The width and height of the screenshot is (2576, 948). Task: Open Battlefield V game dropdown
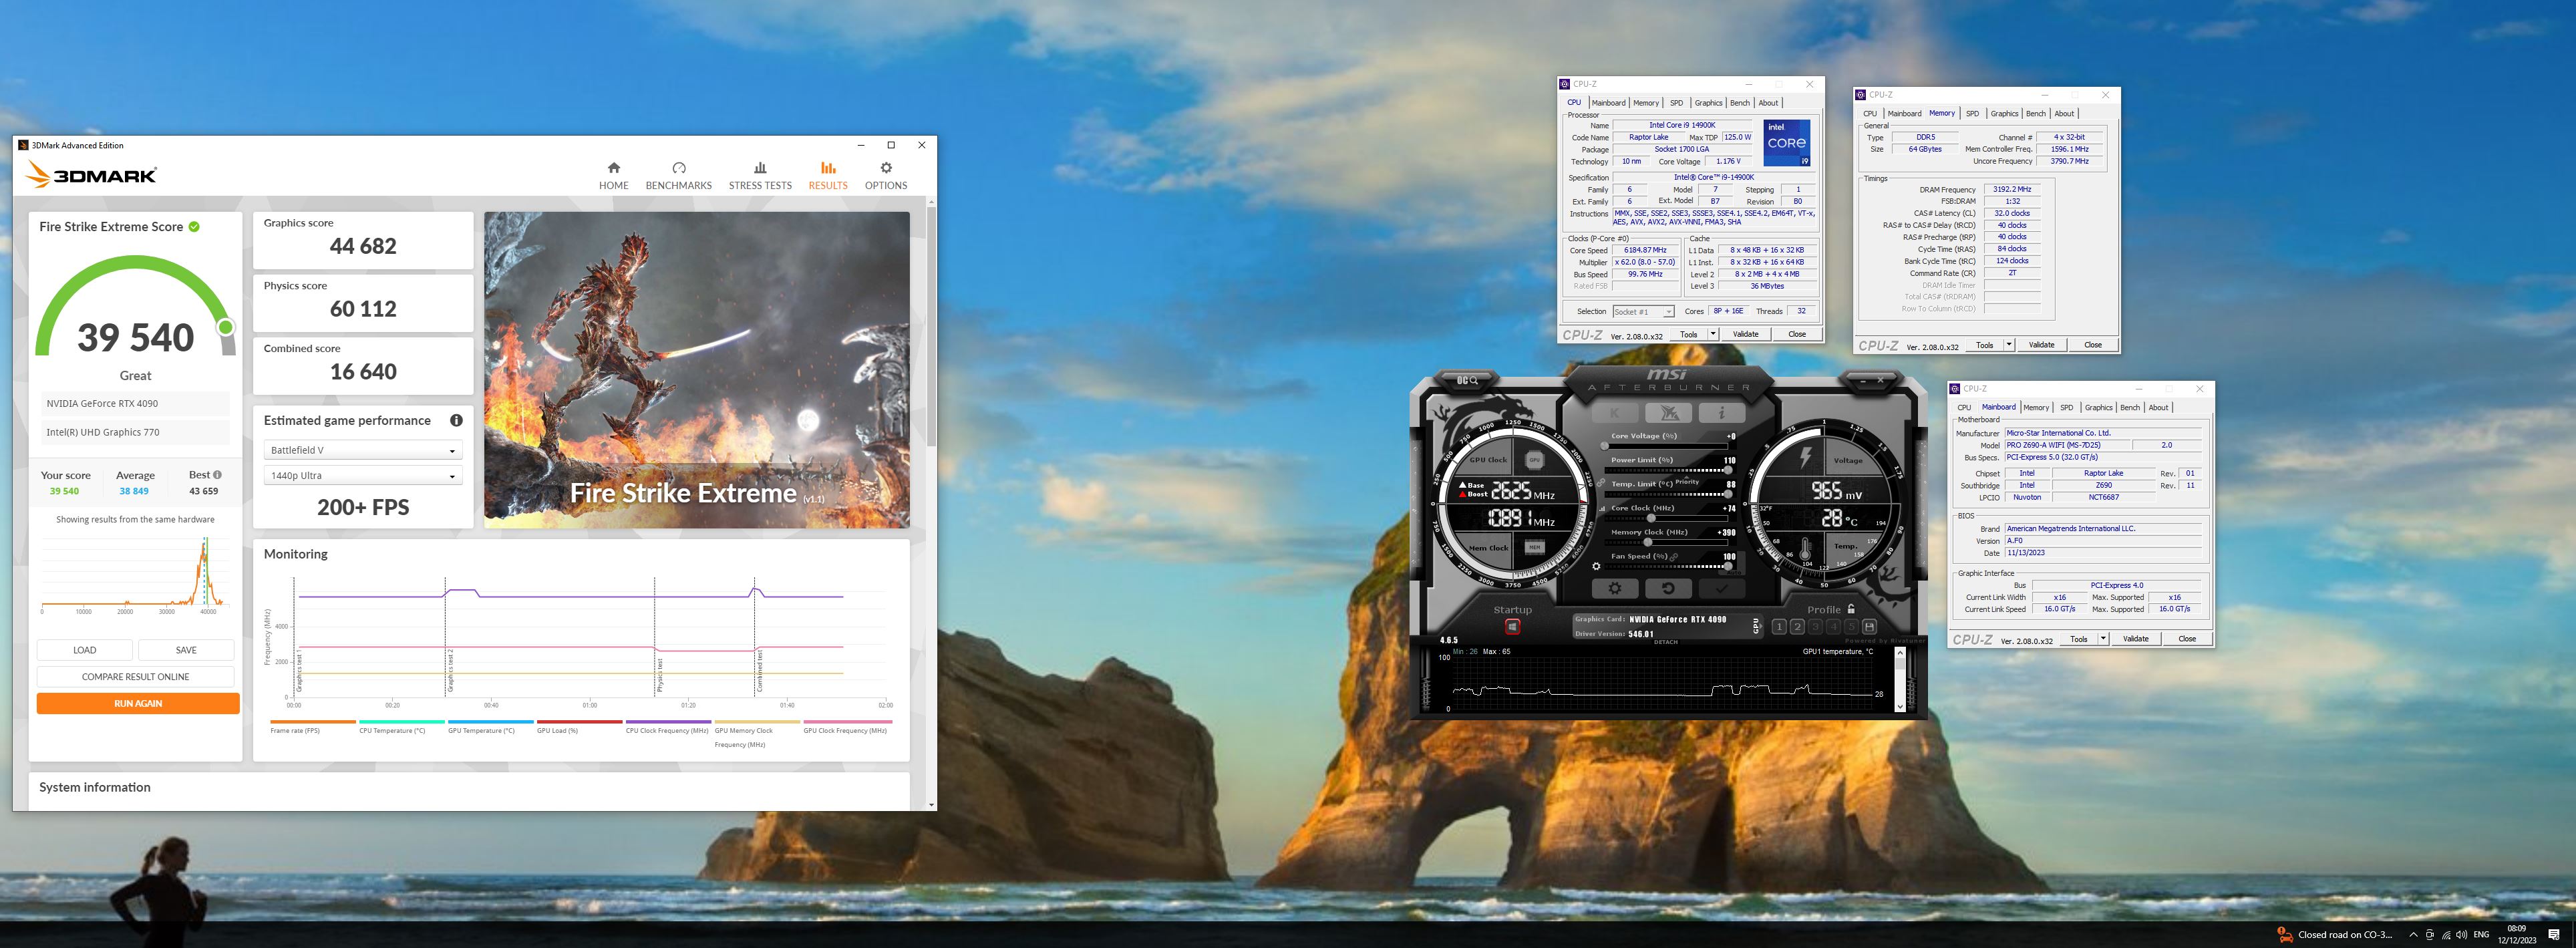362,450
